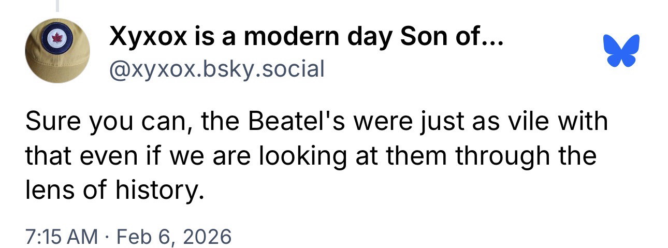Click the dot separator between time and date
The height and width of the screenshot is (248, 668).
tap(106, 237)
